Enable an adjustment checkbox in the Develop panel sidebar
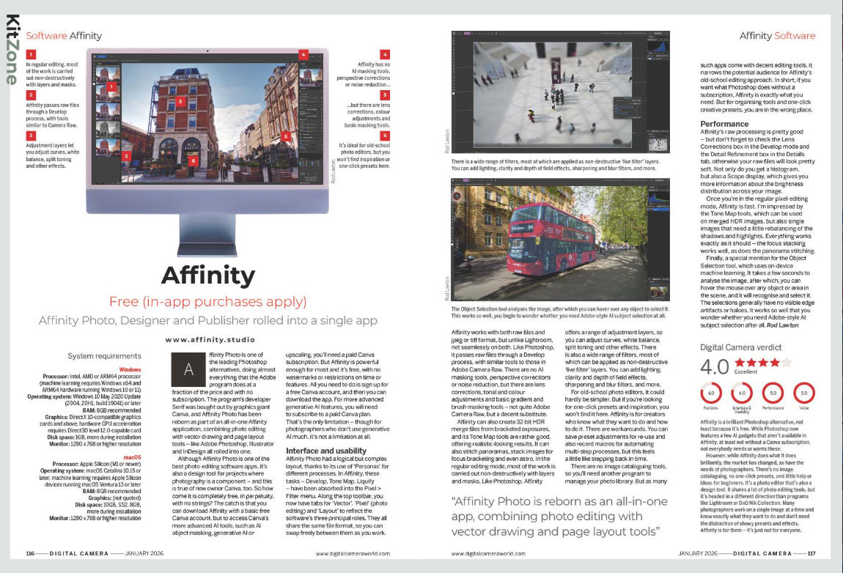The image size is (843, 573). (301, 105)
